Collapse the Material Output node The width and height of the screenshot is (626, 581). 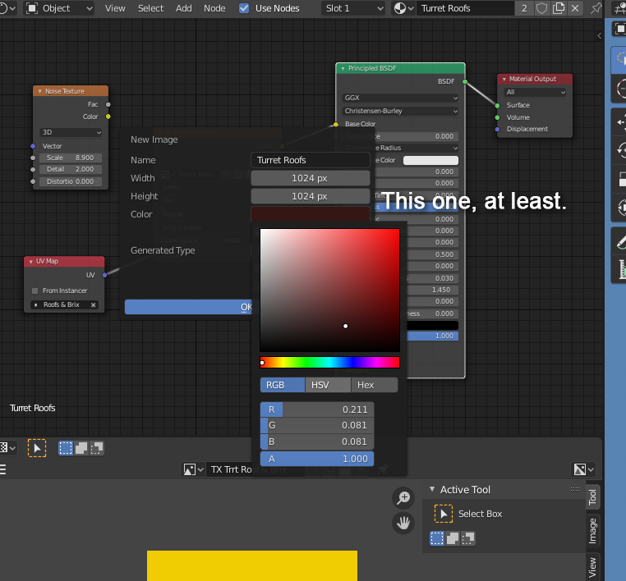(504, 80)
